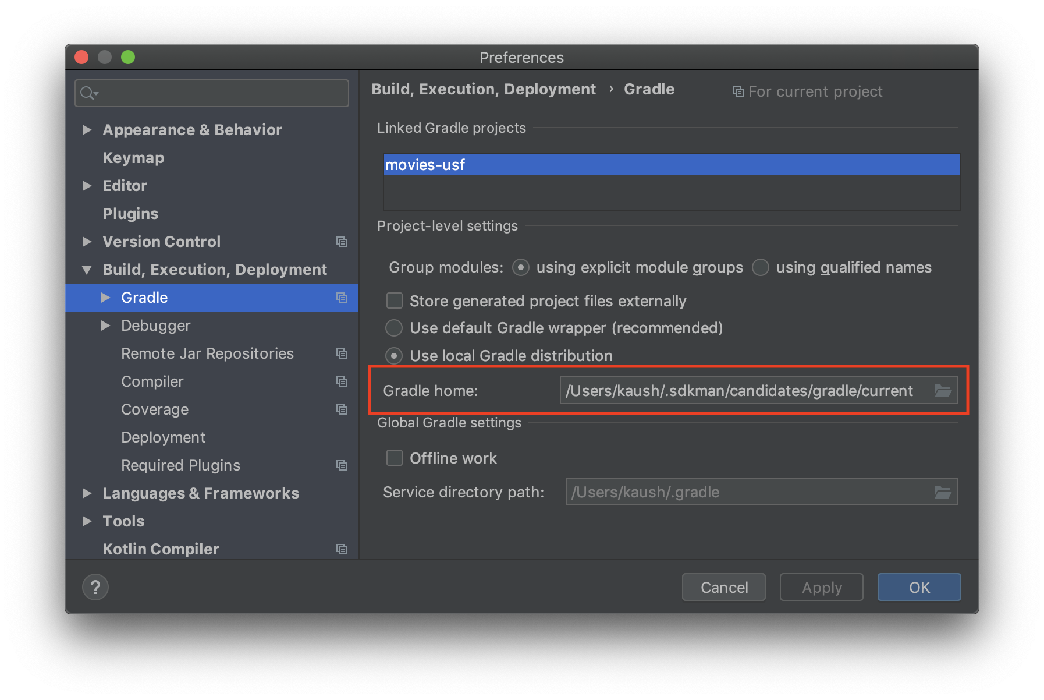
Task: Click the copy settings icon next to Gradle
Action: pyautogui.click(x=342, y=298)
